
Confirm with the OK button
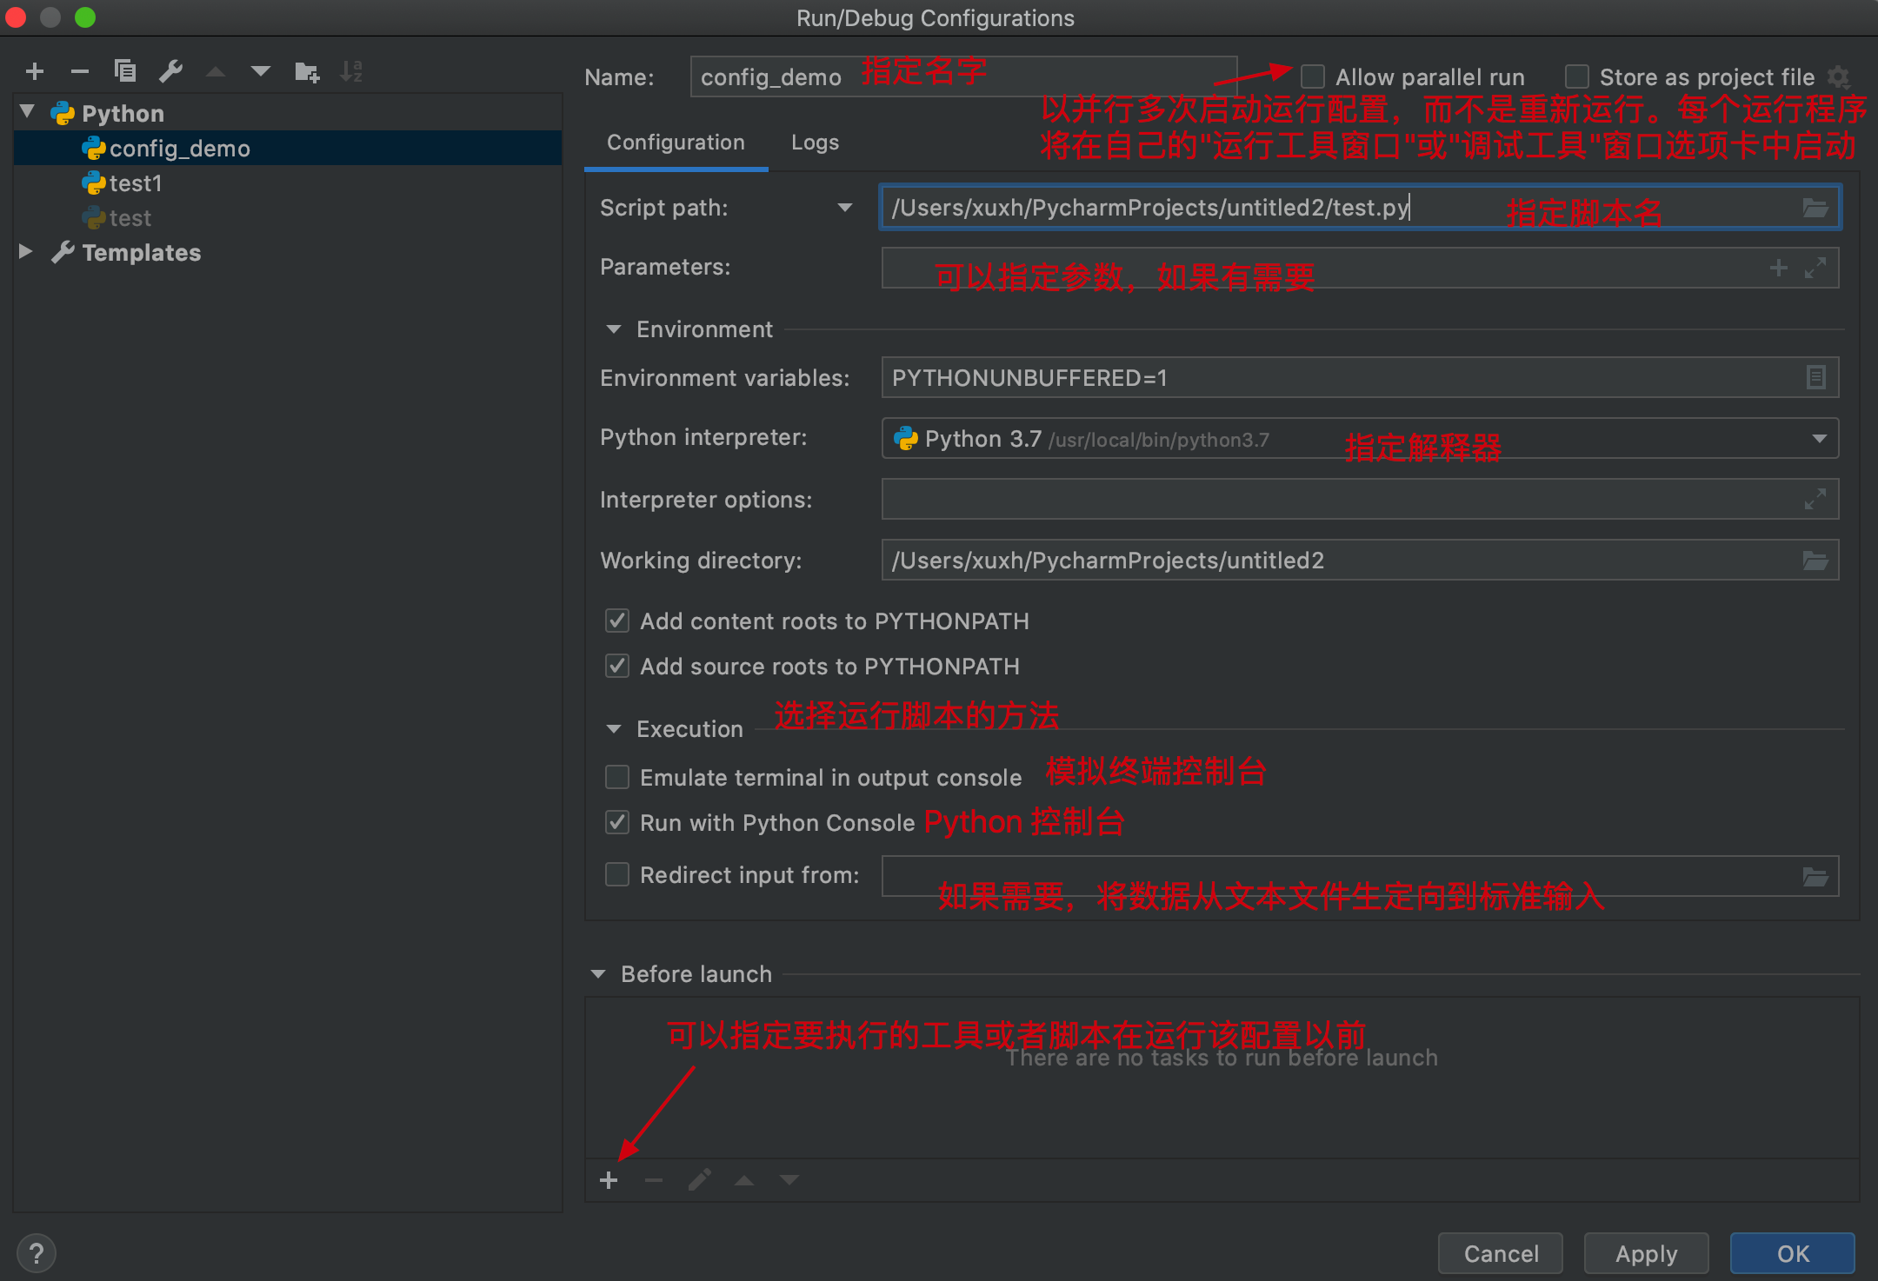coord(1793,1253)
